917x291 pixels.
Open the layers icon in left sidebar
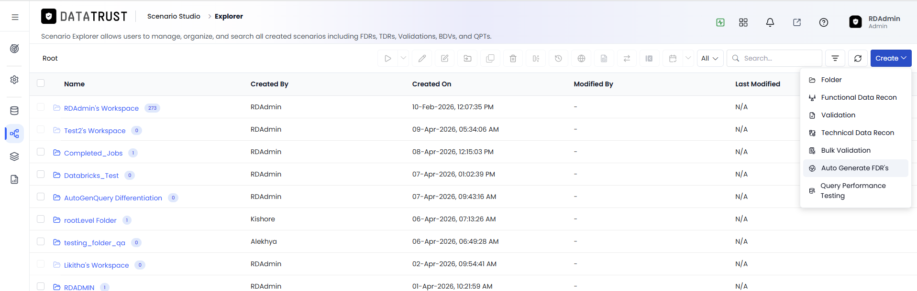[14, 156]
